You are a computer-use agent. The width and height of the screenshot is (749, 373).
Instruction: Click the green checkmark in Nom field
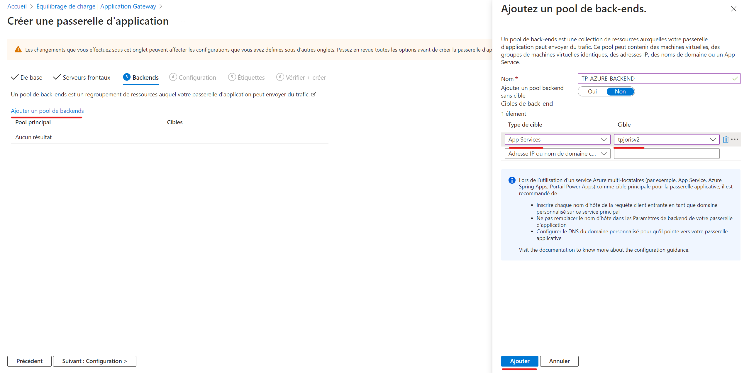(735, 79)
